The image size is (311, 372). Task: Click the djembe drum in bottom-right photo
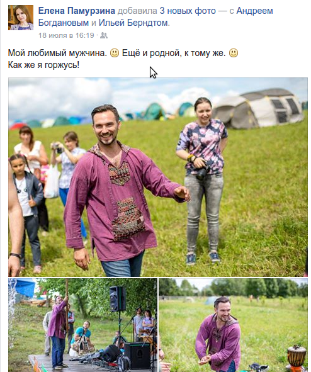tap(297, 357)
